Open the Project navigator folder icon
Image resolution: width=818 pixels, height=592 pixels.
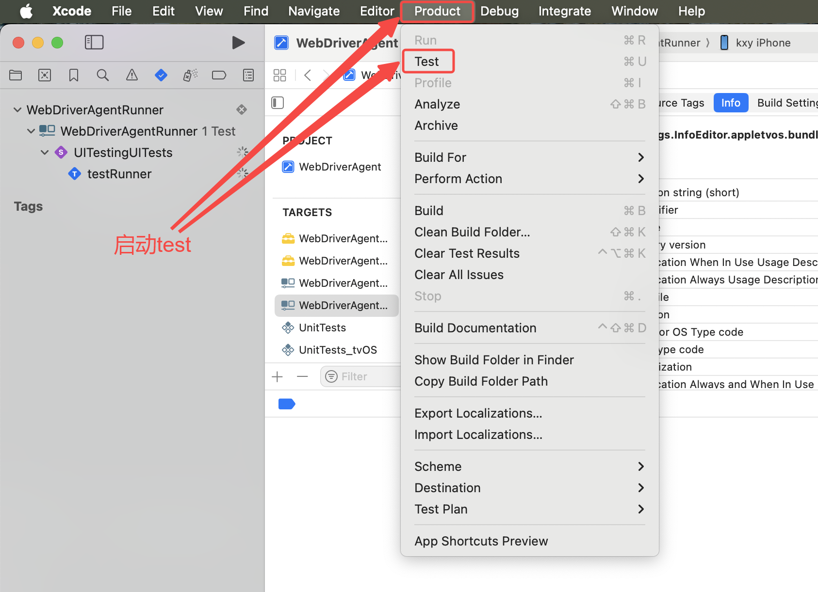[16, 75]
